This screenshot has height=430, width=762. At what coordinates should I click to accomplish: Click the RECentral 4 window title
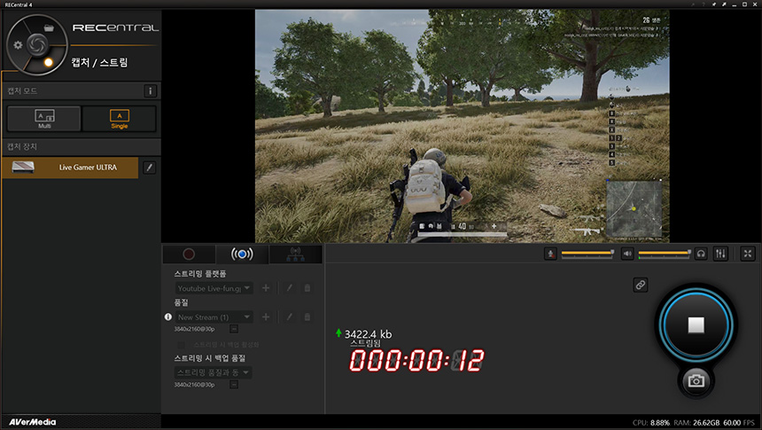tap(19, 4)
